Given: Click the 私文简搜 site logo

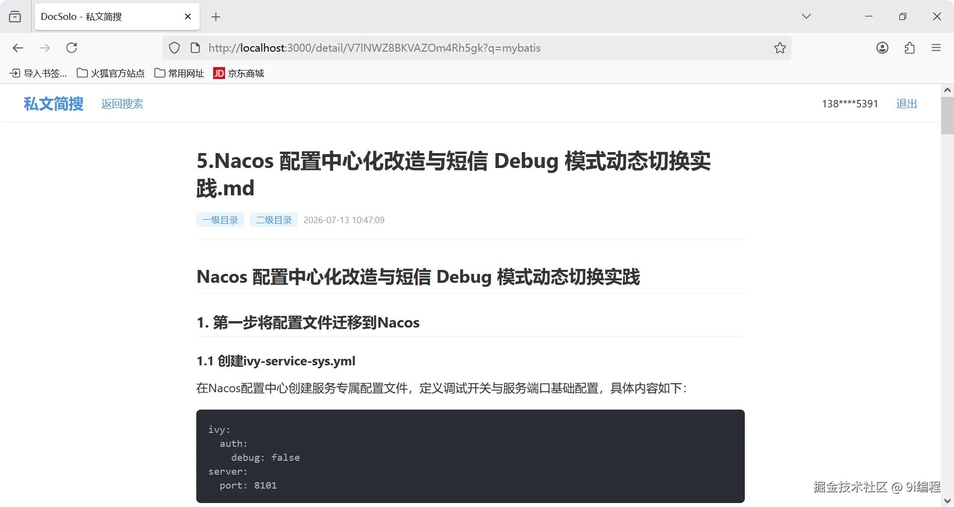Looking at the screenshot, I should [54, 103].
